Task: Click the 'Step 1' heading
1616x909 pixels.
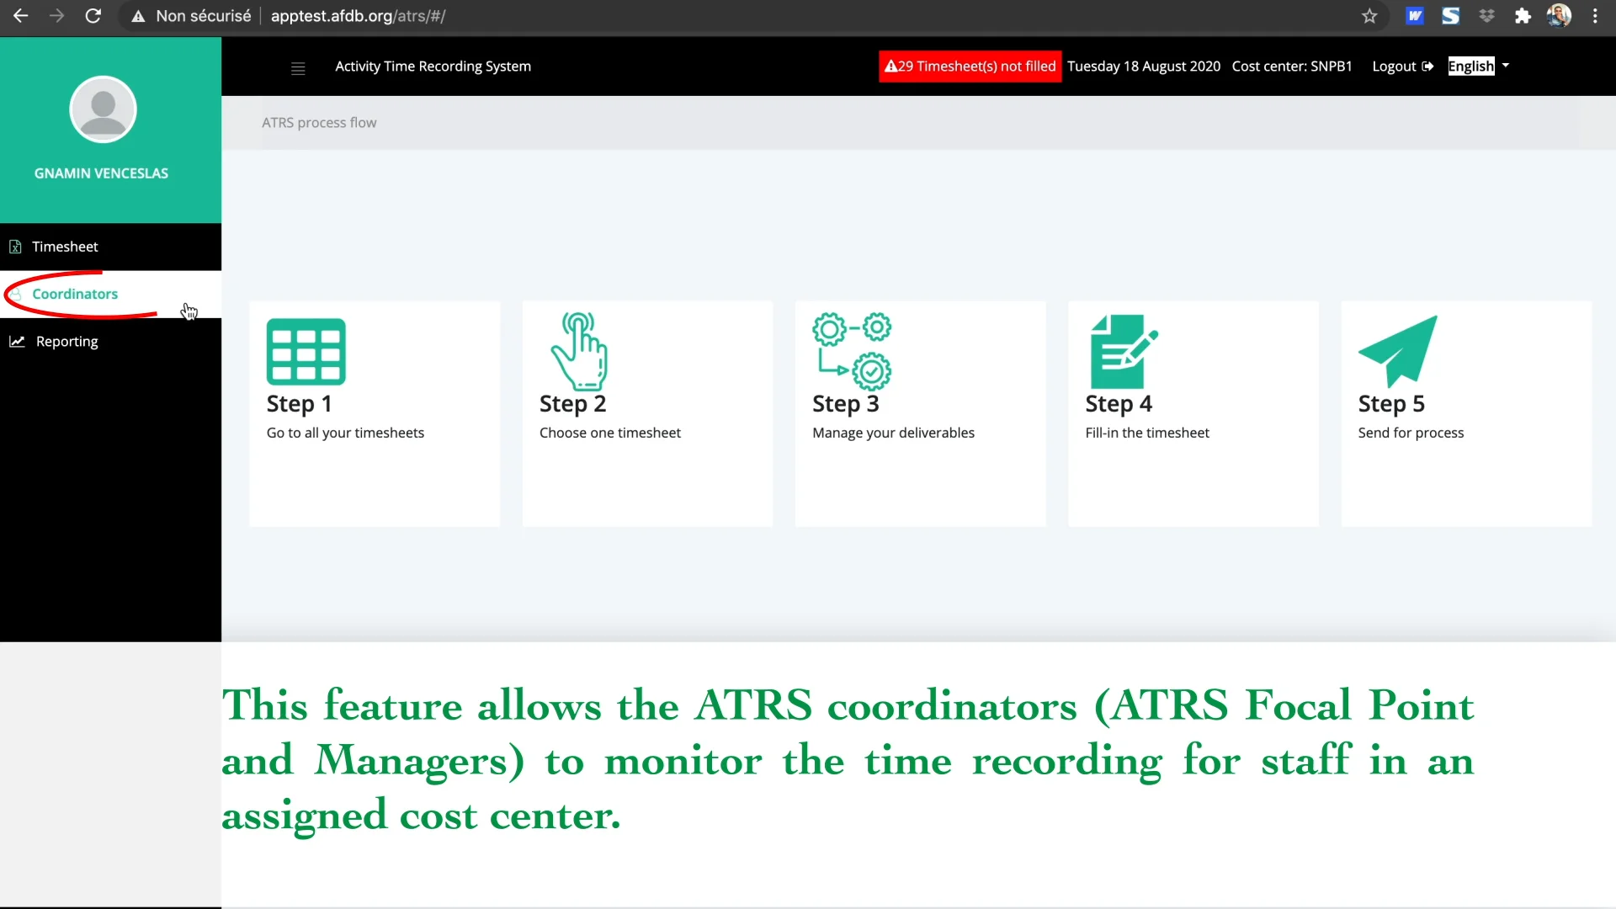Action: click(x=299, y=404)
